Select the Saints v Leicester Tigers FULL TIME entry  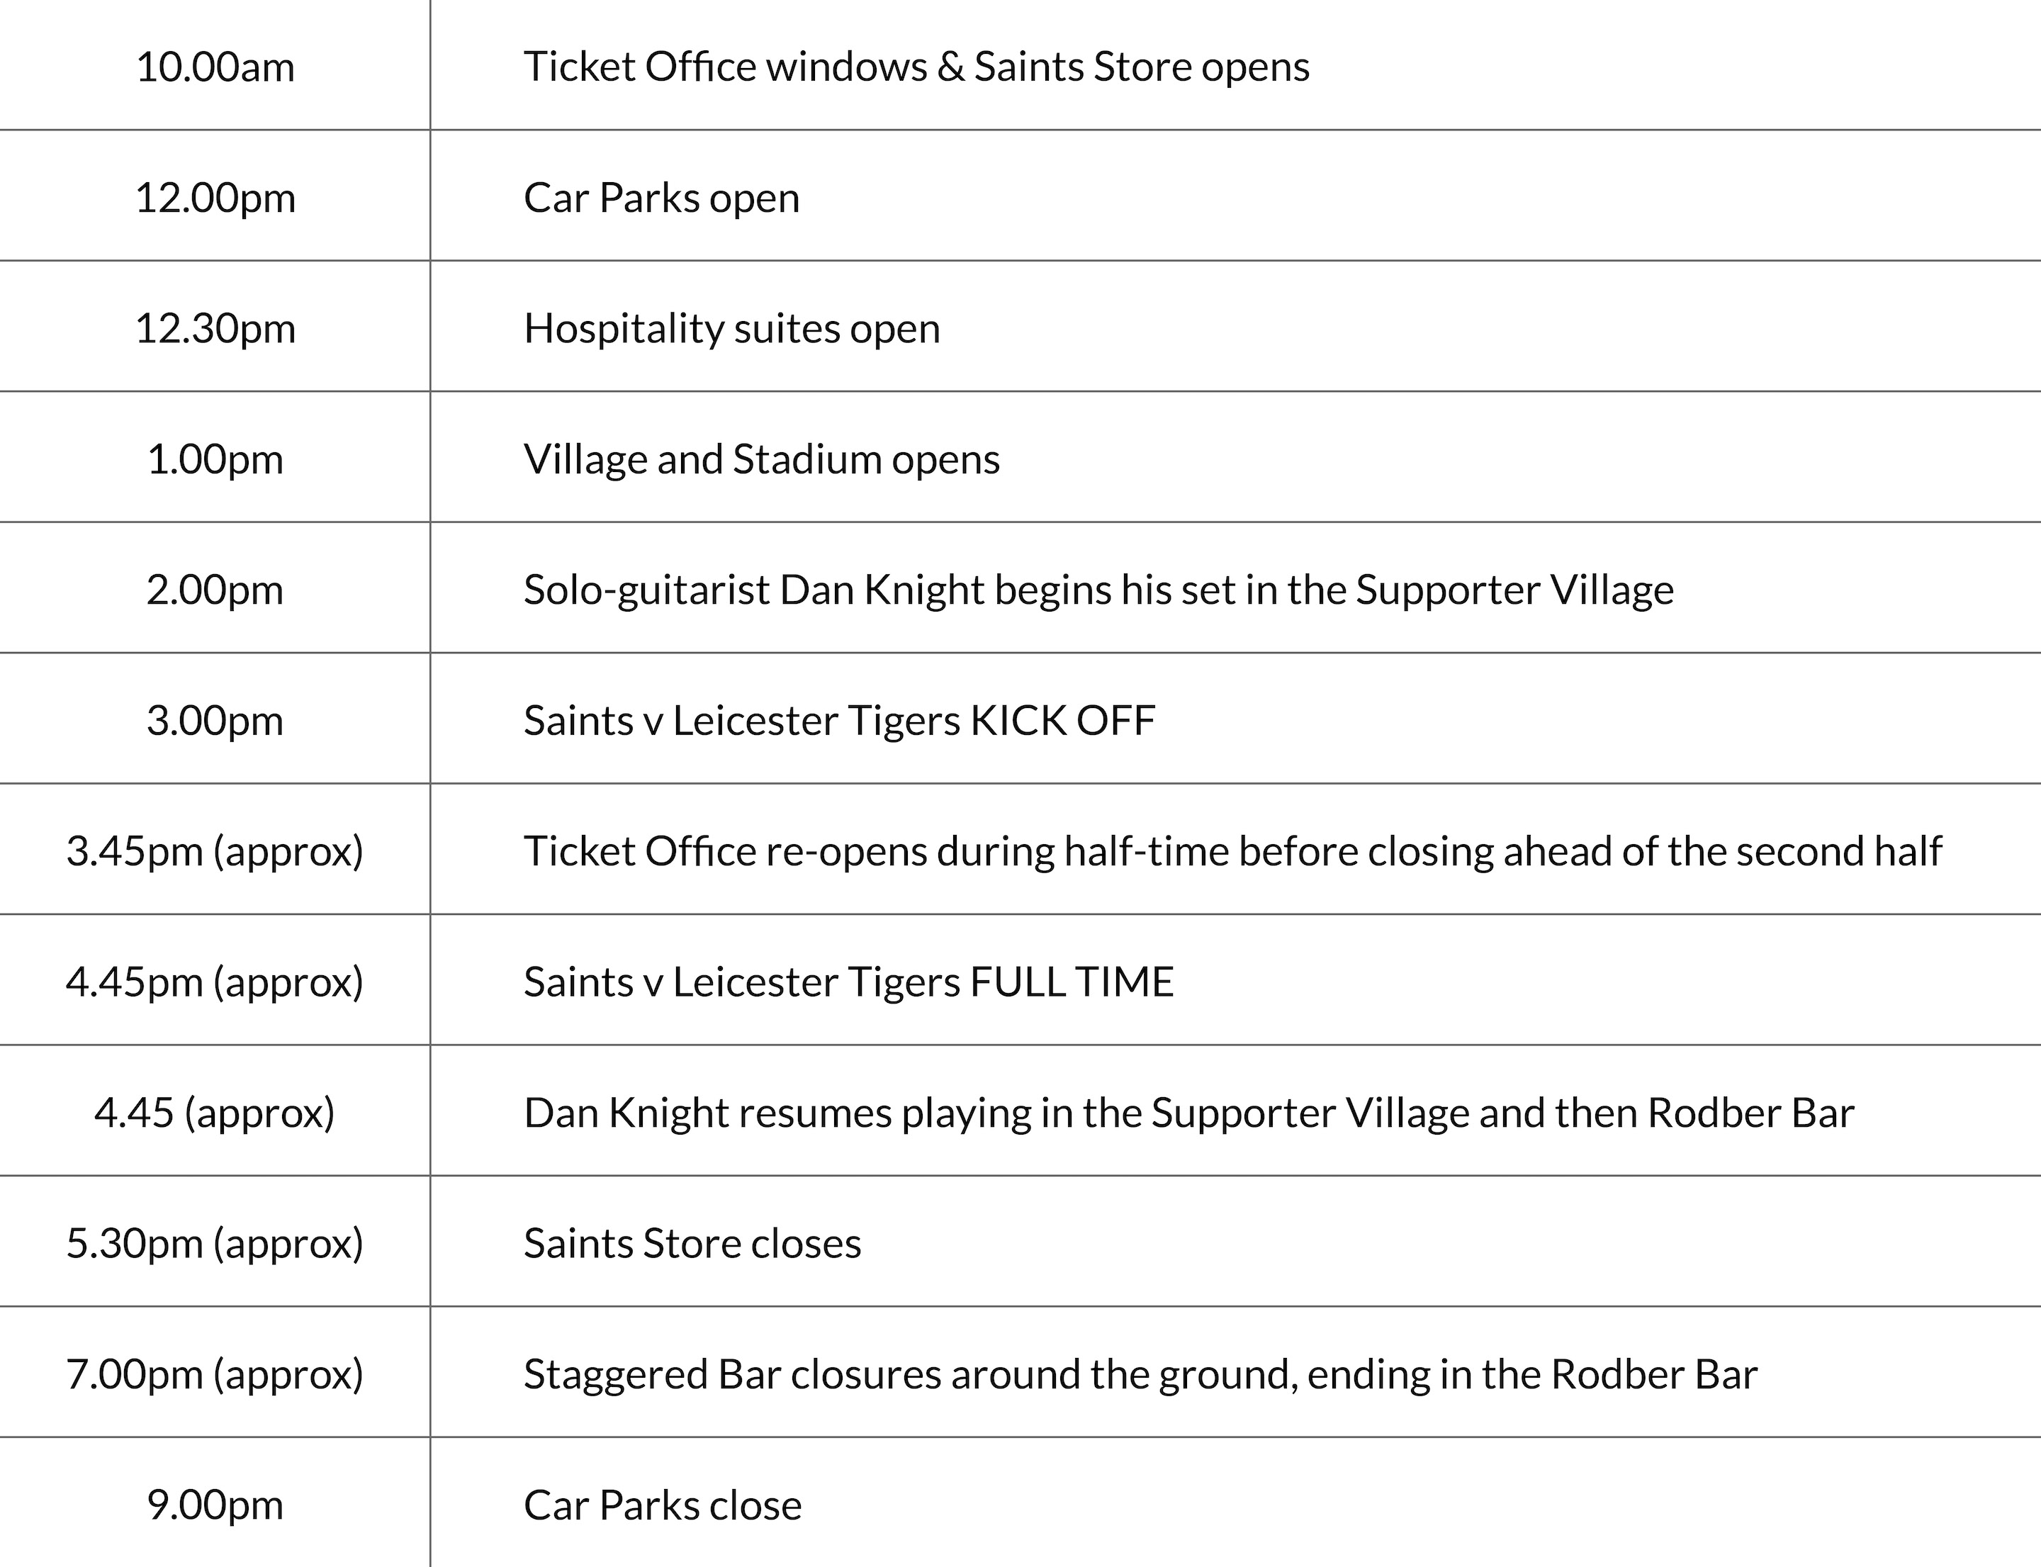848,982
